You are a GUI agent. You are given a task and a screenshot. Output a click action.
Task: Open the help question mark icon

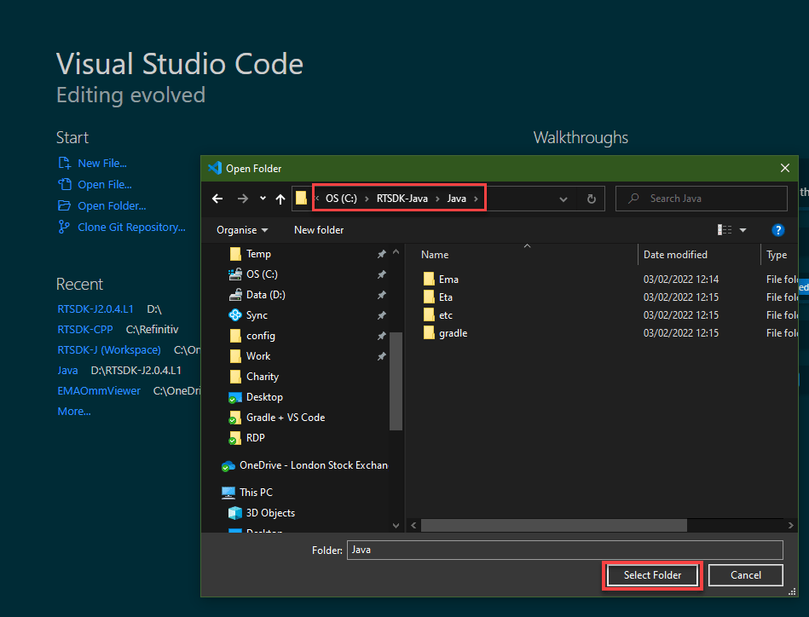[777, 229]
